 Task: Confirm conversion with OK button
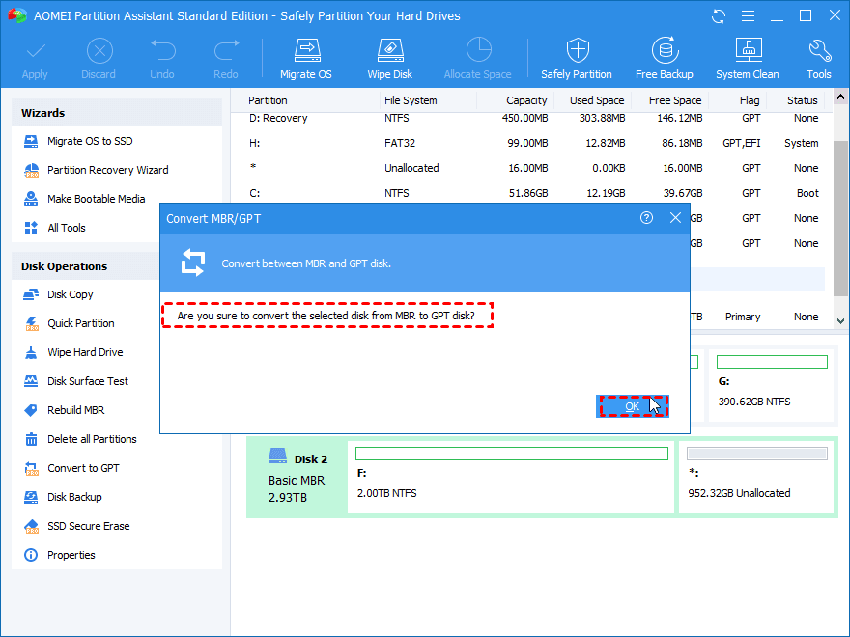point(632,406)
